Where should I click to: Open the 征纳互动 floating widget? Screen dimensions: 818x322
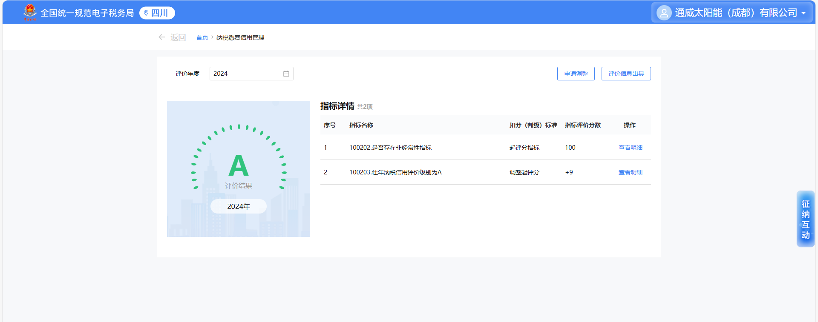pos(805,219)
